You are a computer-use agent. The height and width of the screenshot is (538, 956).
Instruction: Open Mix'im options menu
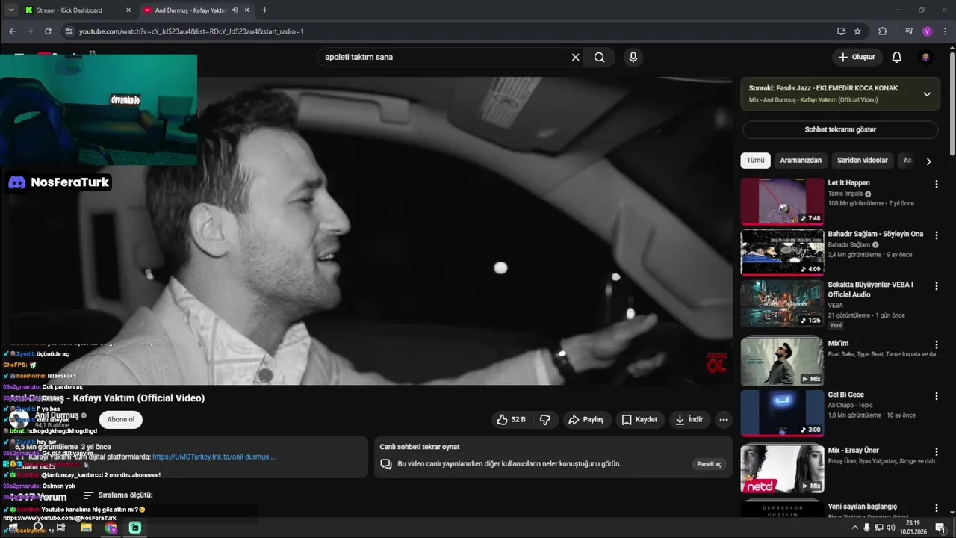[936, 345]
